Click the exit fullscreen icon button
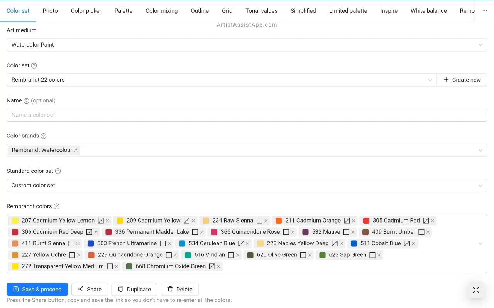This screenshot has height=308, width=494. (476, 290)
